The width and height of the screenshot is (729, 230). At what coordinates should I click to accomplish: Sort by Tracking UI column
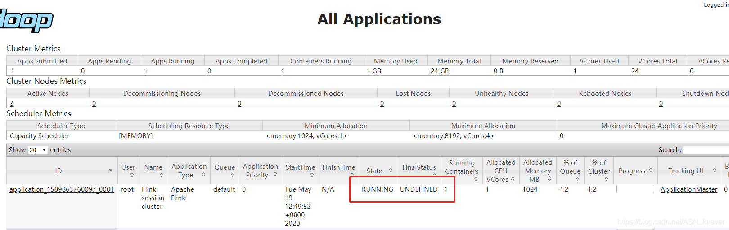pyautogui.click(x=689, y=171)
